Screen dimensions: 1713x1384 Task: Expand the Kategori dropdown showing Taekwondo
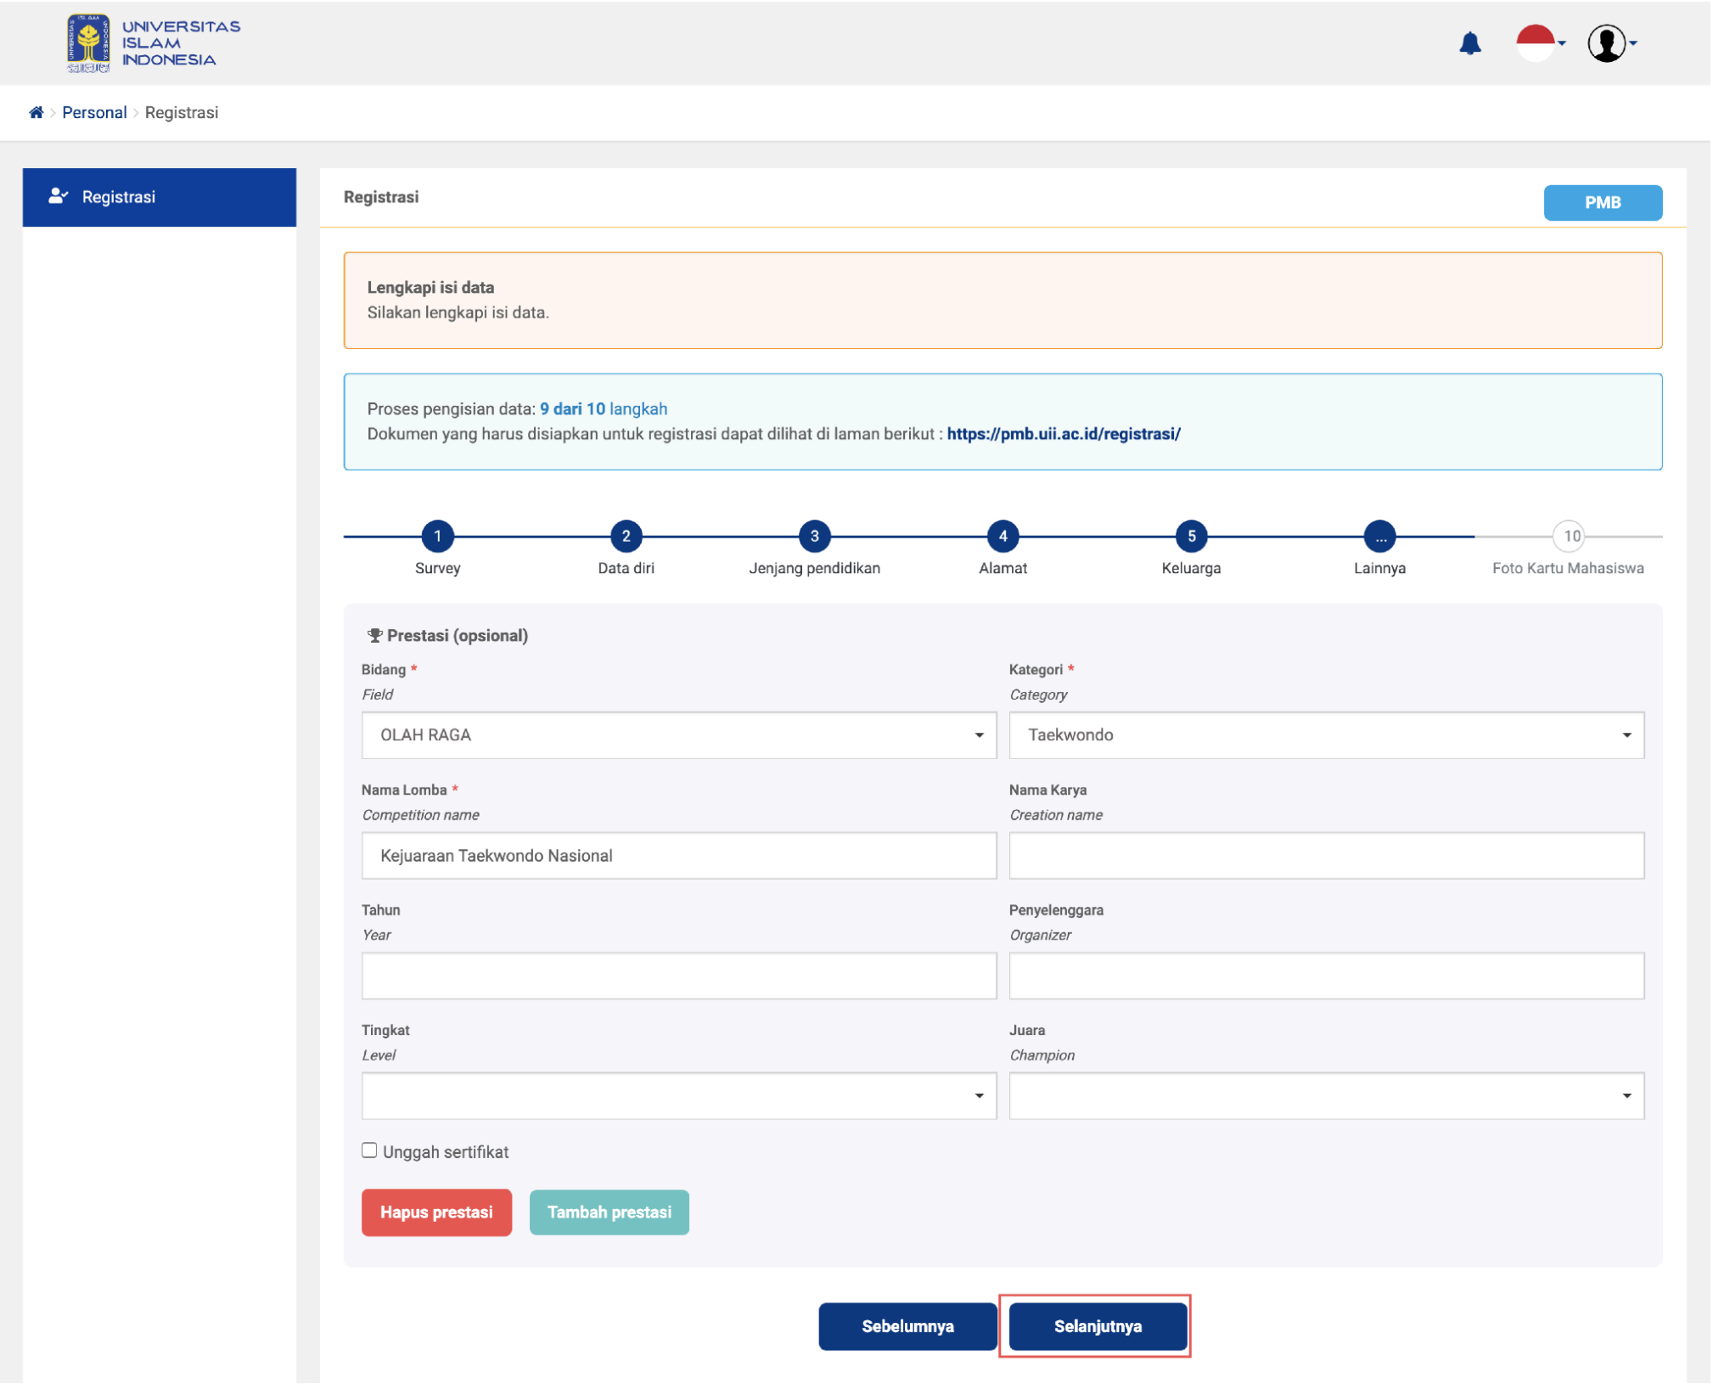[1325, 735]
